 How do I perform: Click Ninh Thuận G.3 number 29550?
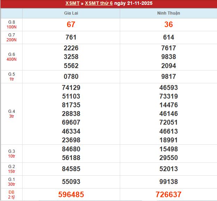pos(168,158)
